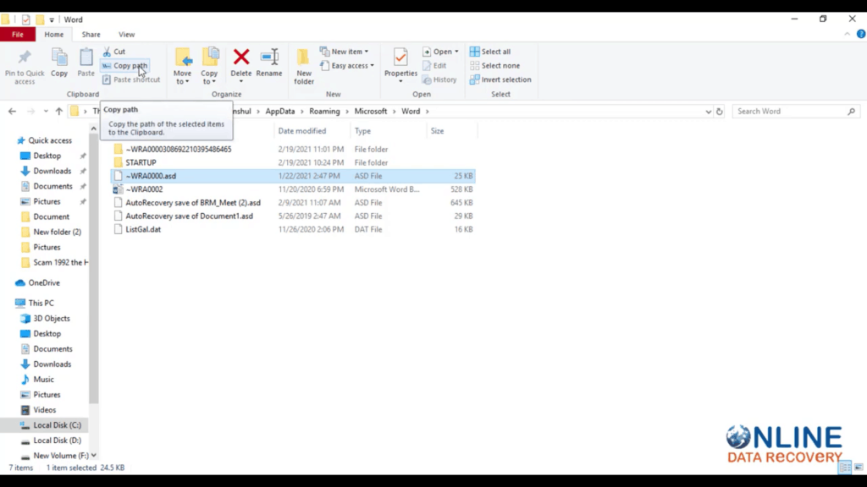Click Pin to Quick access icon

coord(25,57)
